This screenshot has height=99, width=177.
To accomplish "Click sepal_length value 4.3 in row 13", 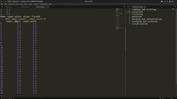I will (19, 55).
